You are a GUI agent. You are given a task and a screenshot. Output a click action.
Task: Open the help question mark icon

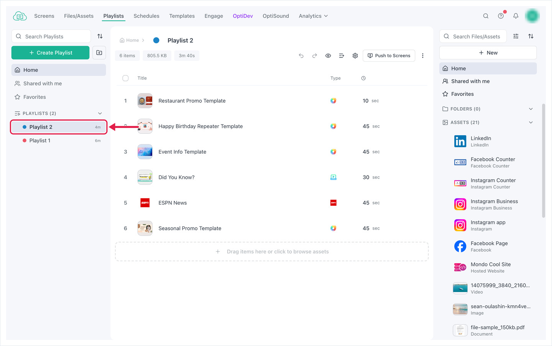click(501, 16)
